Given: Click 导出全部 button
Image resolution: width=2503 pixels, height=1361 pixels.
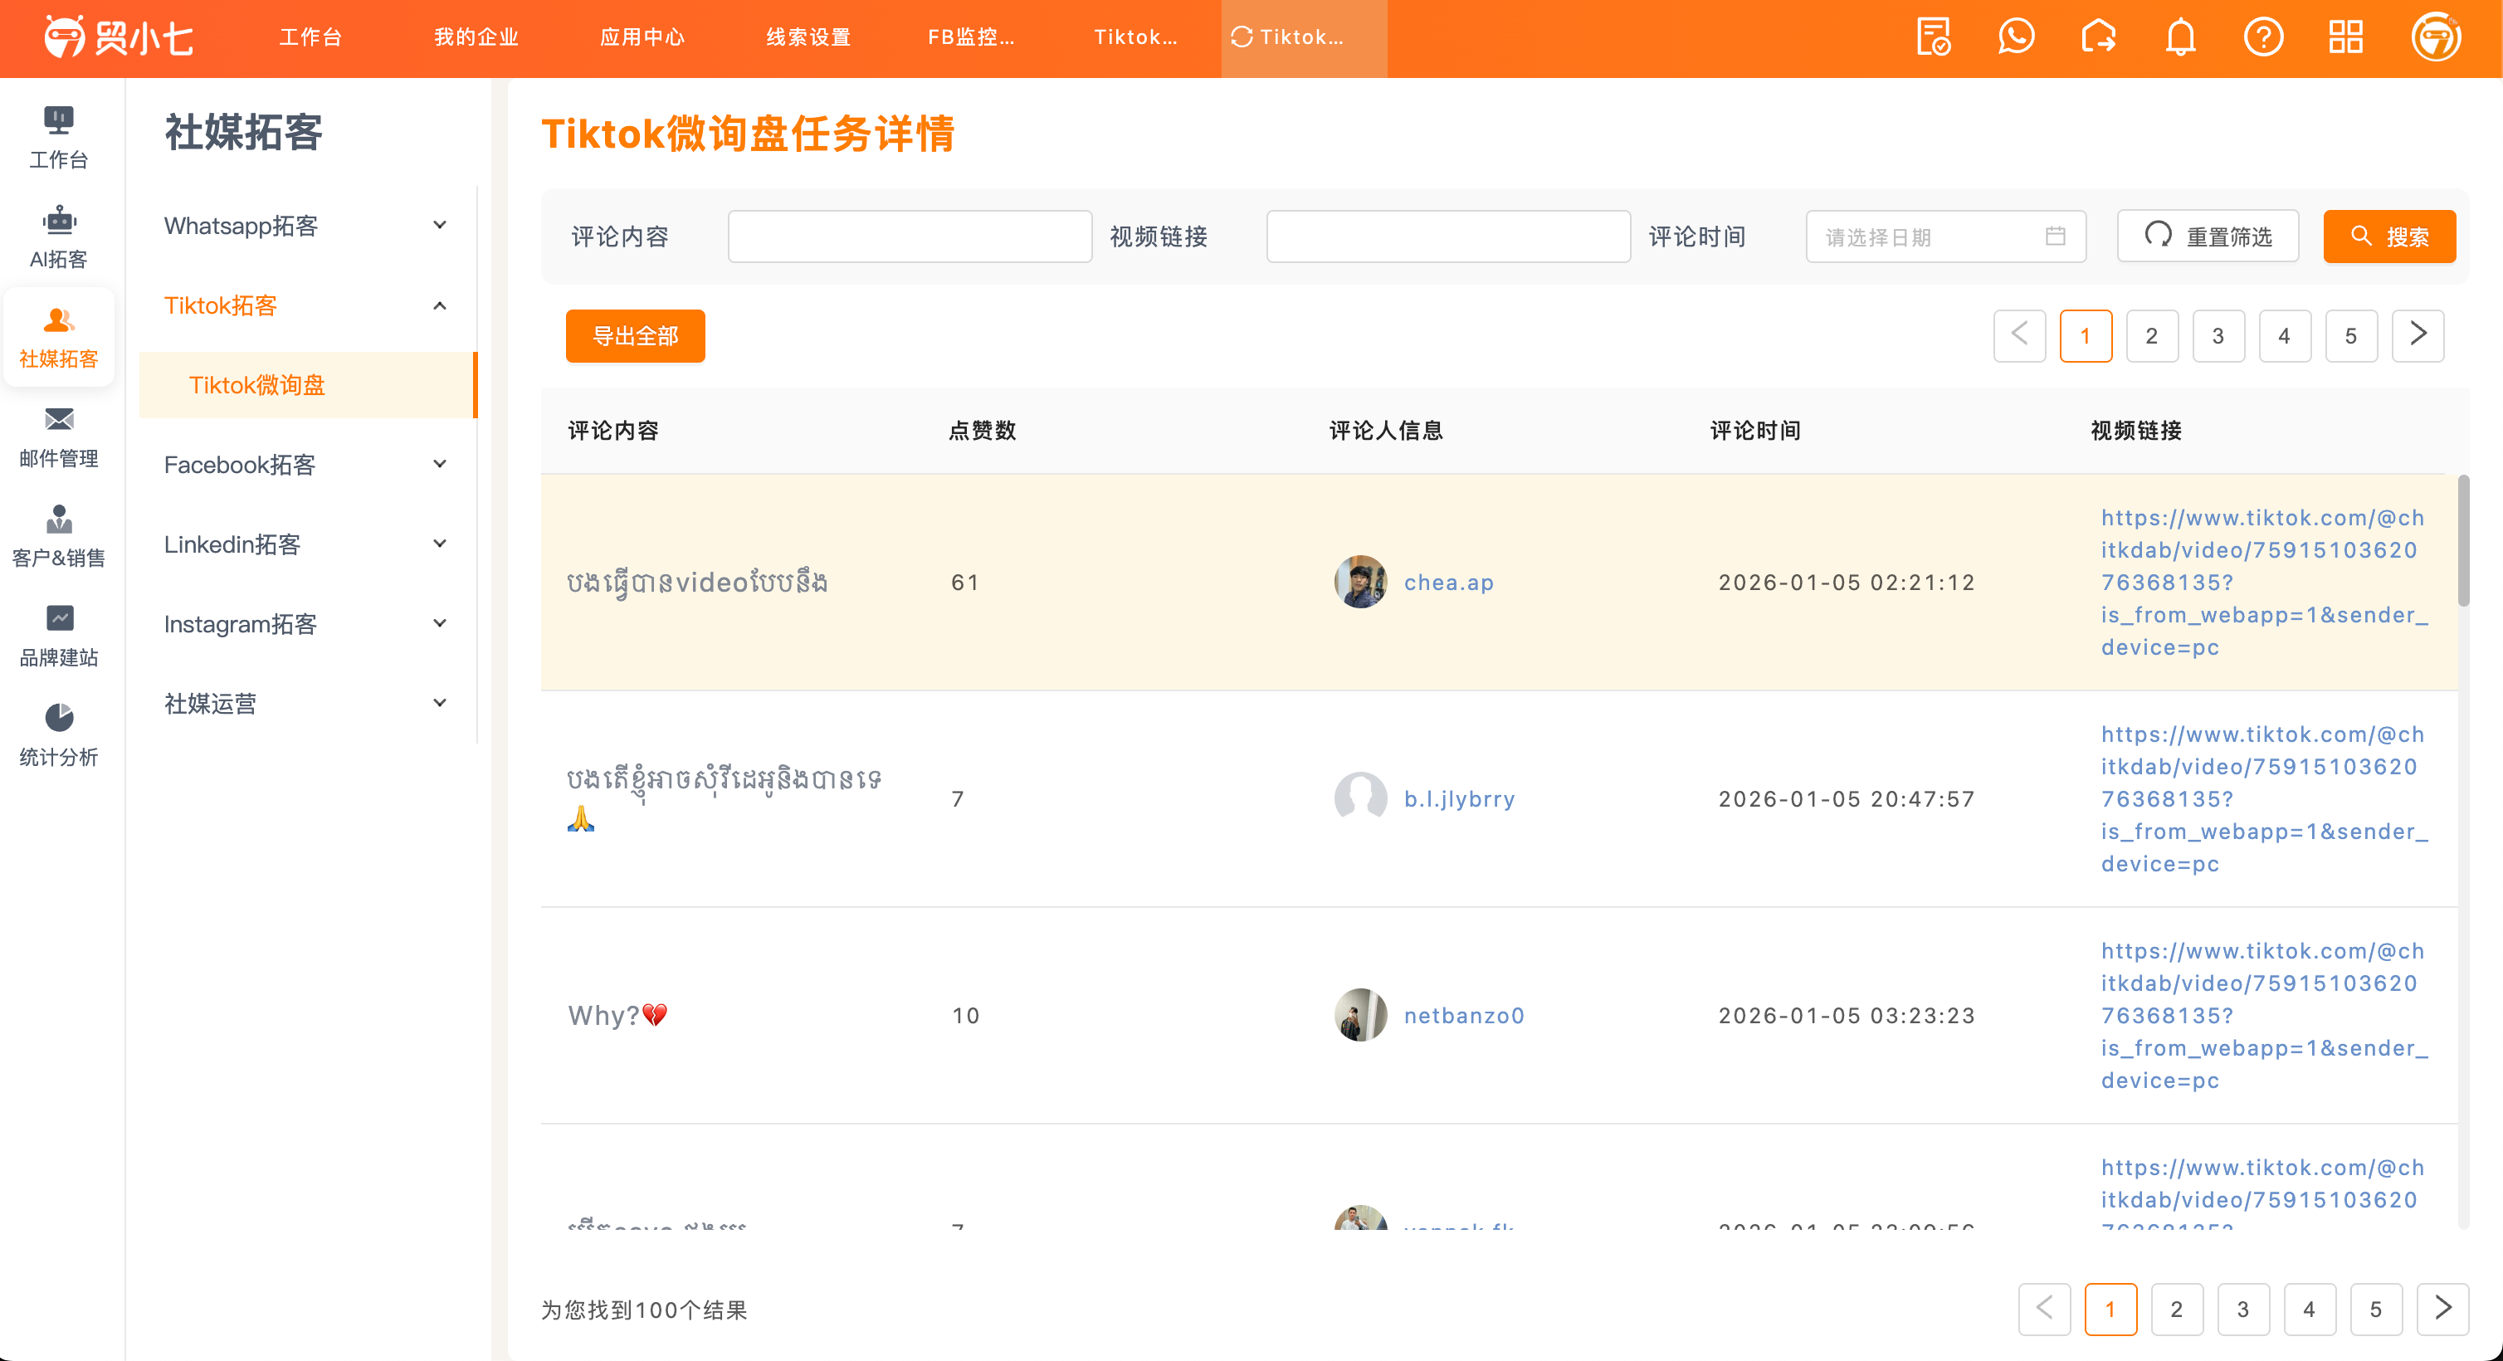Looking at the screenshot, I should point(636,336).
